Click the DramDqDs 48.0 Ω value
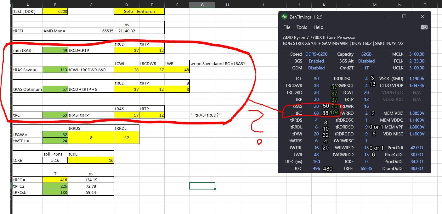The height and width of the screenshot is (214, 442). pyautogui.click(x=416, y=168)
